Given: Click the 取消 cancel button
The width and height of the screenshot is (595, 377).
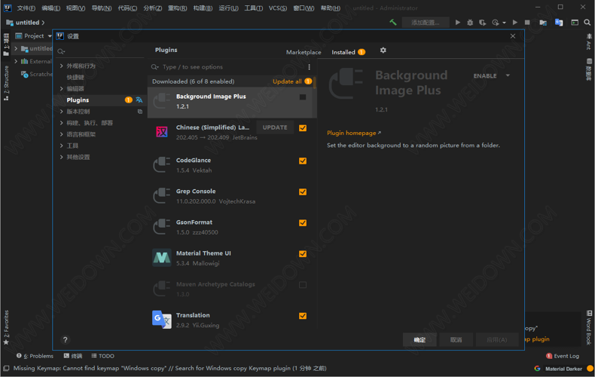Looking at the screenshot, I should pos(456,340).
